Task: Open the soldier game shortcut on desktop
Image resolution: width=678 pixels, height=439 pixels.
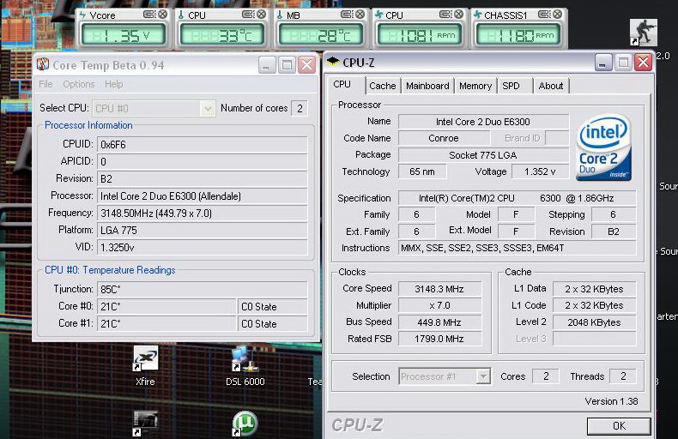Action: coord(644,33)
